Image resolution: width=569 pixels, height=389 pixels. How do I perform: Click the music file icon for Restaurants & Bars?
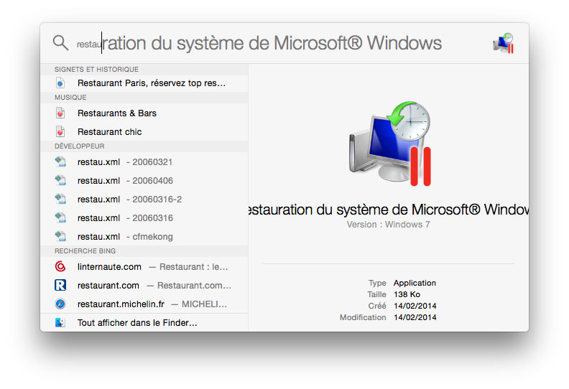pos(60,113)
